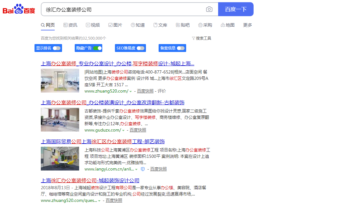
Task: Open the 文库 tab
Action: 160,25
